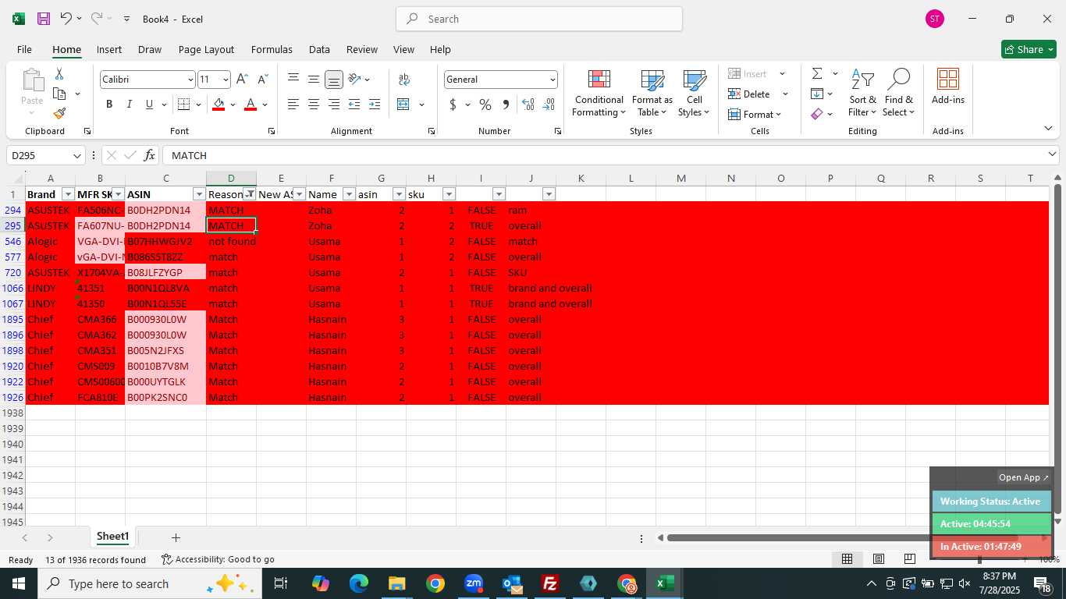The image size is (1066, 599).
Task: Toggle bold formatting
Action: pos(109,105)
